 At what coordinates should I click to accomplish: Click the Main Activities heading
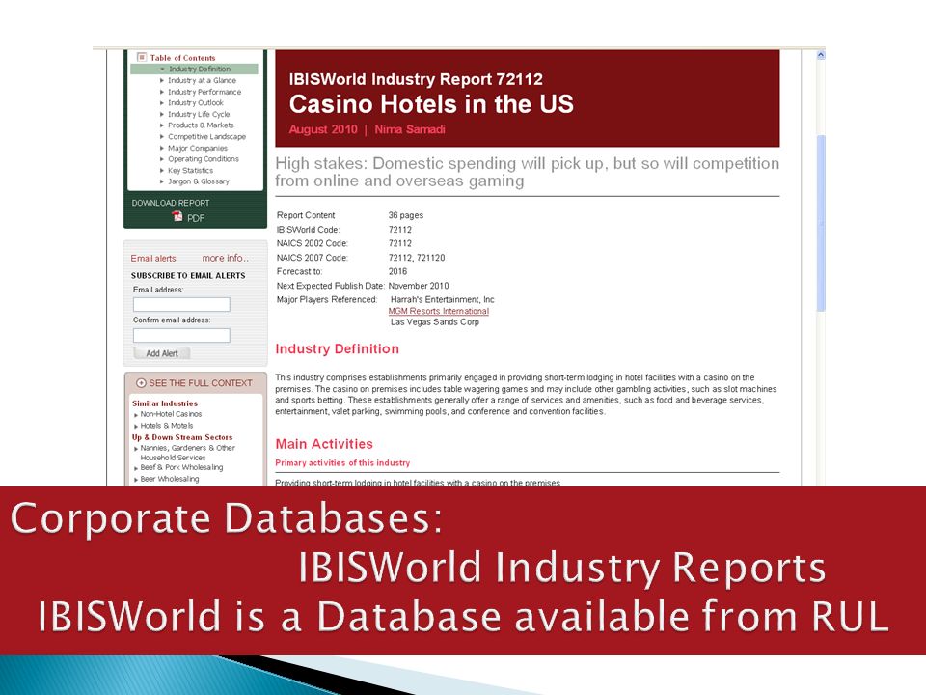pos(324,444)
